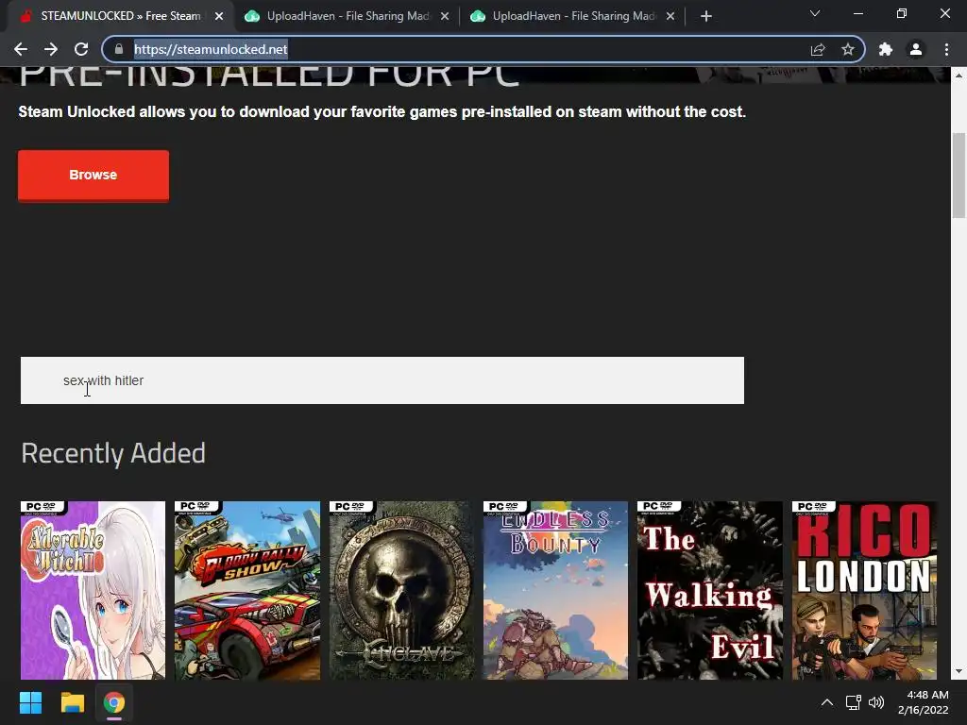The width and height of the screenshot is (967, 725).
Task: Open the Windows Start menu
Action: tap(30, 702)
